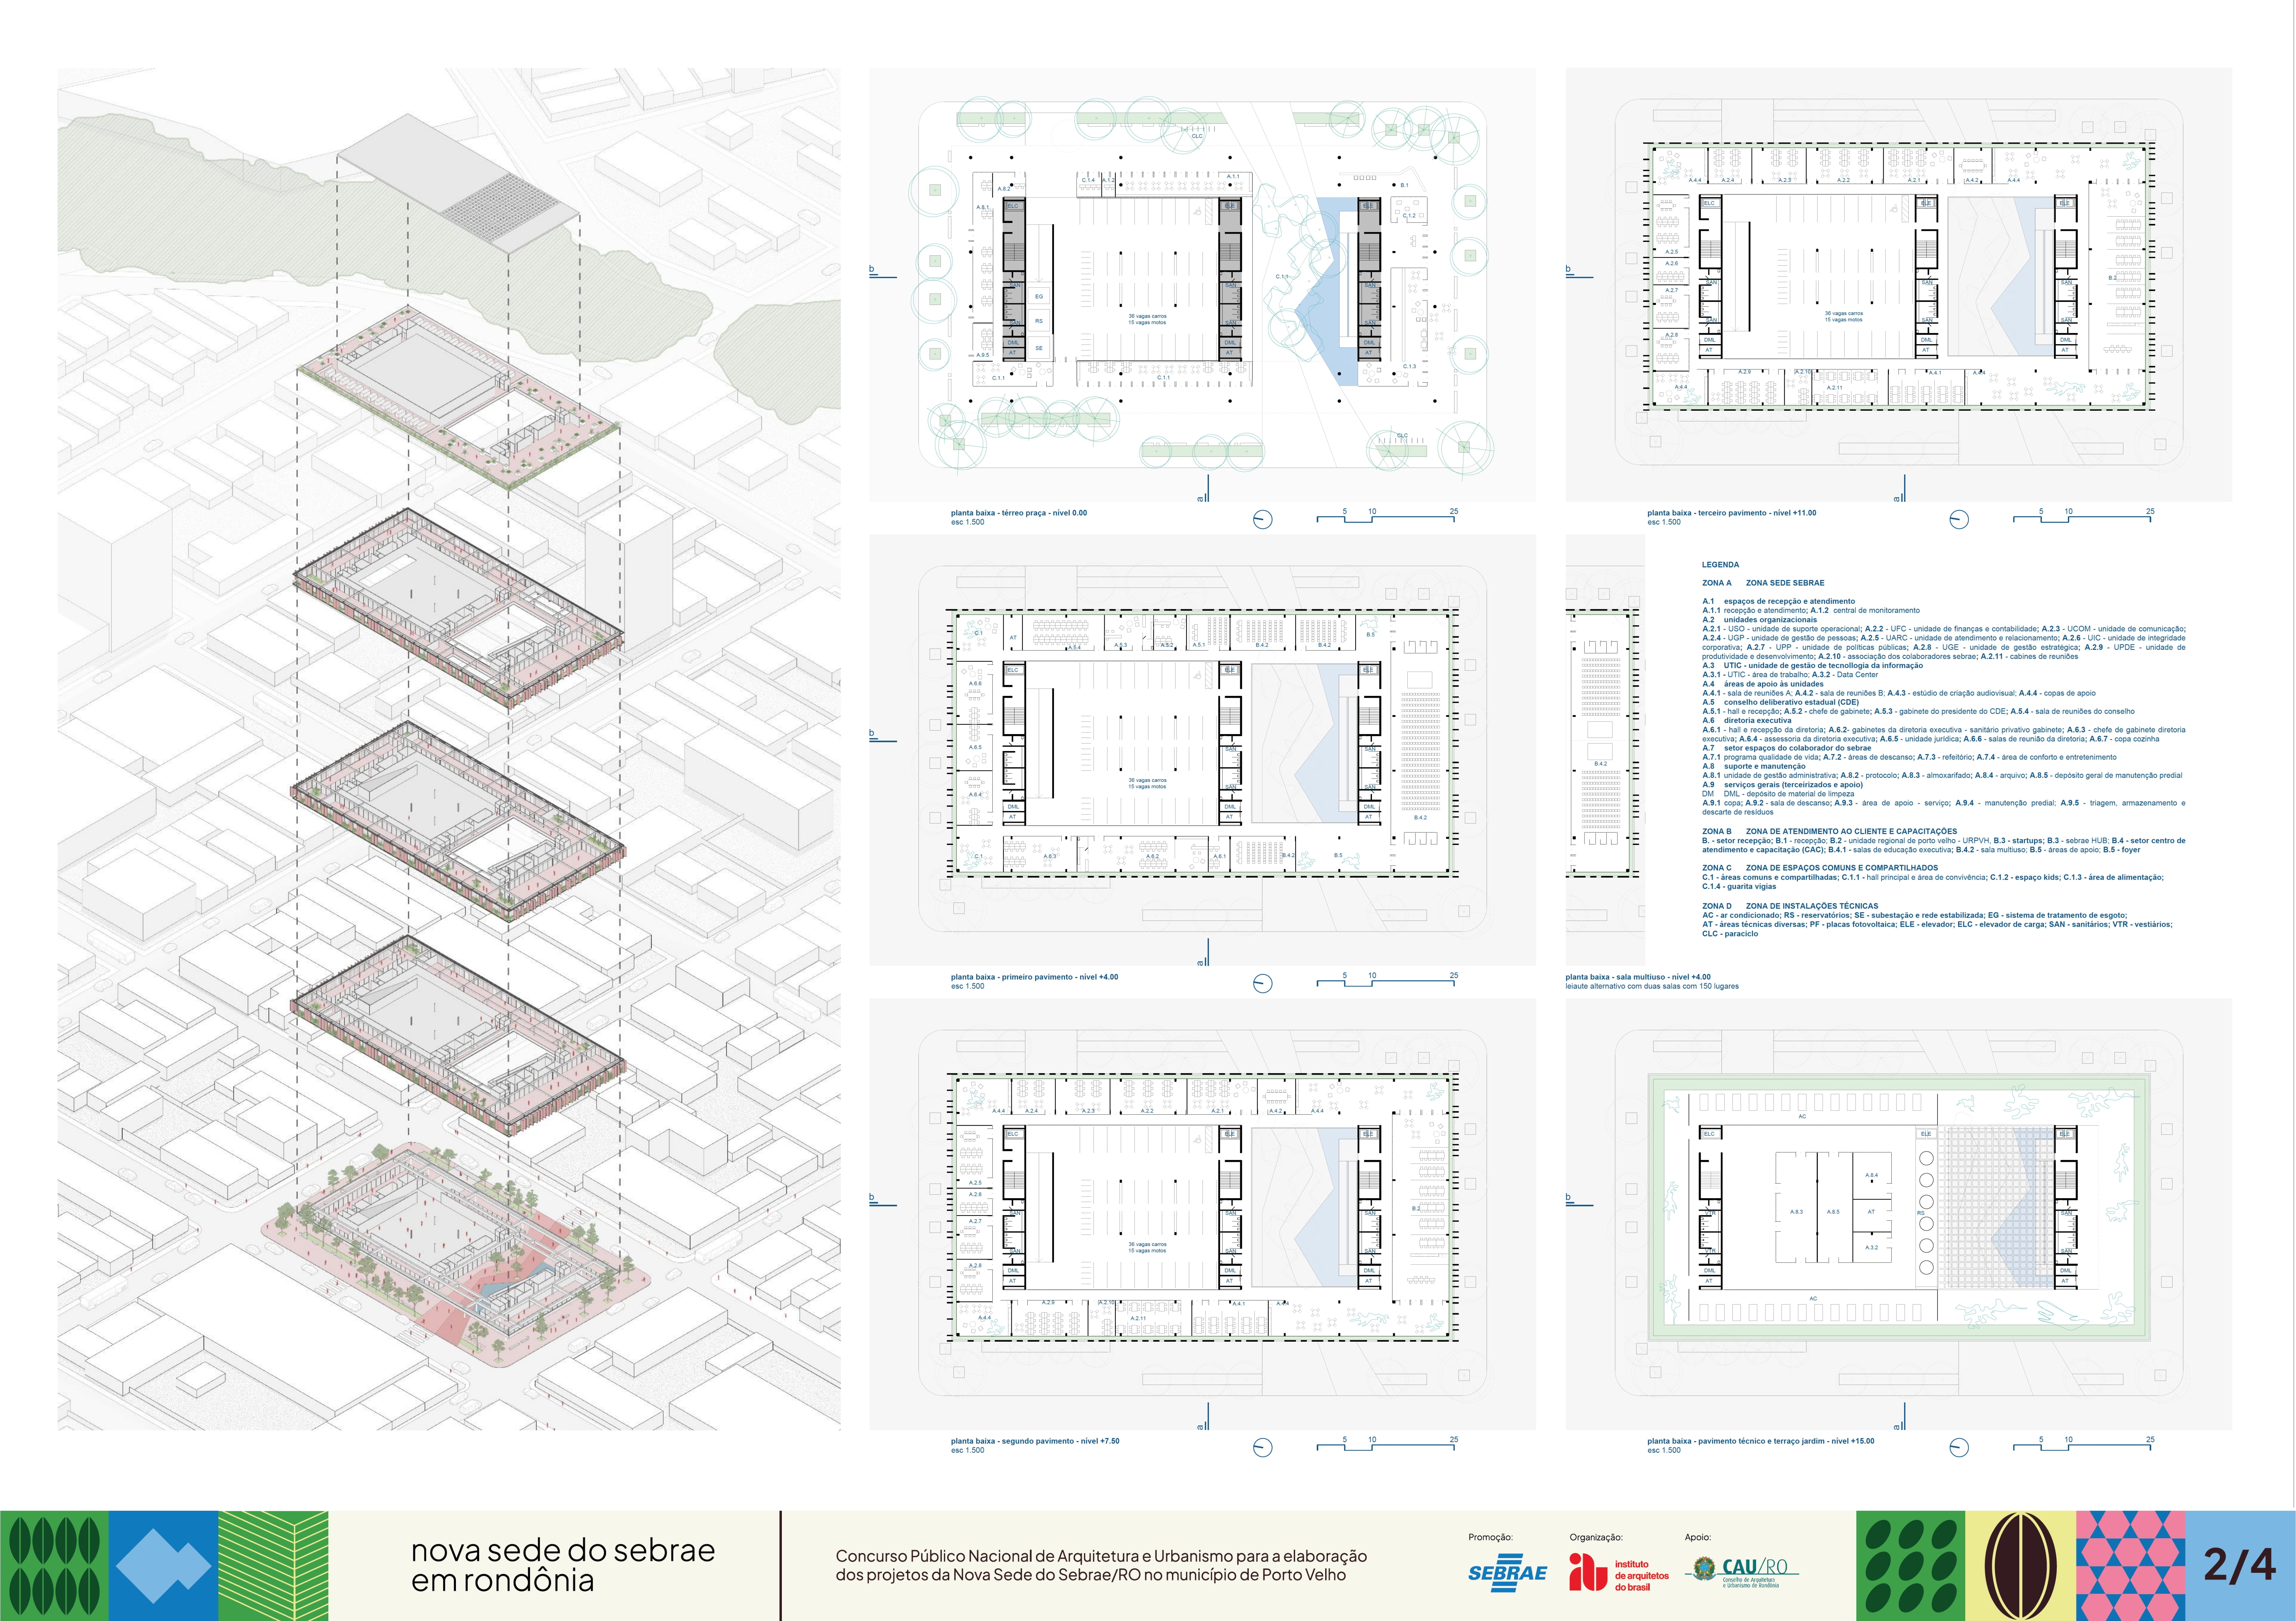Click the cocoa bean graphic in footer
The height and width of the screenshot is (1621, 2296).
pyautogui.click(x=2020, y=1566)
